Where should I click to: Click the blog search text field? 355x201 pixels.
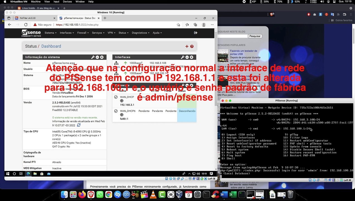(232, 36)
